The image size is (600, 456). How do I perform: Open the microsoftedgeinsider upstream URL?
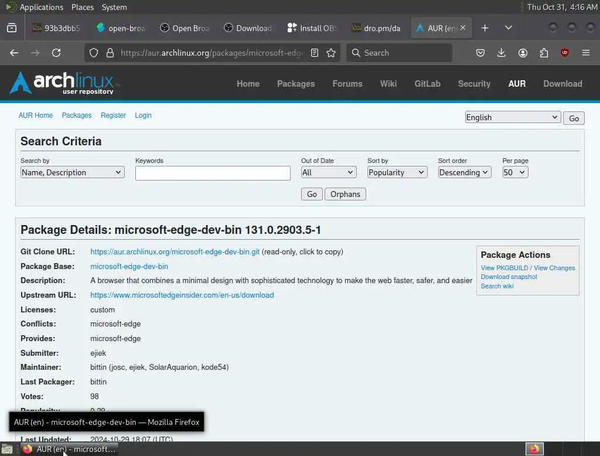coord(182,295)
